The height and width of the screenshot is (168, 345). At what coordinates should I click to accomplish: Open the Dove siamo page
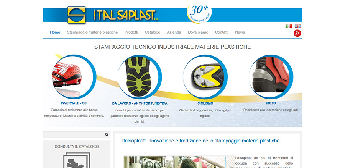click(198, 32)
